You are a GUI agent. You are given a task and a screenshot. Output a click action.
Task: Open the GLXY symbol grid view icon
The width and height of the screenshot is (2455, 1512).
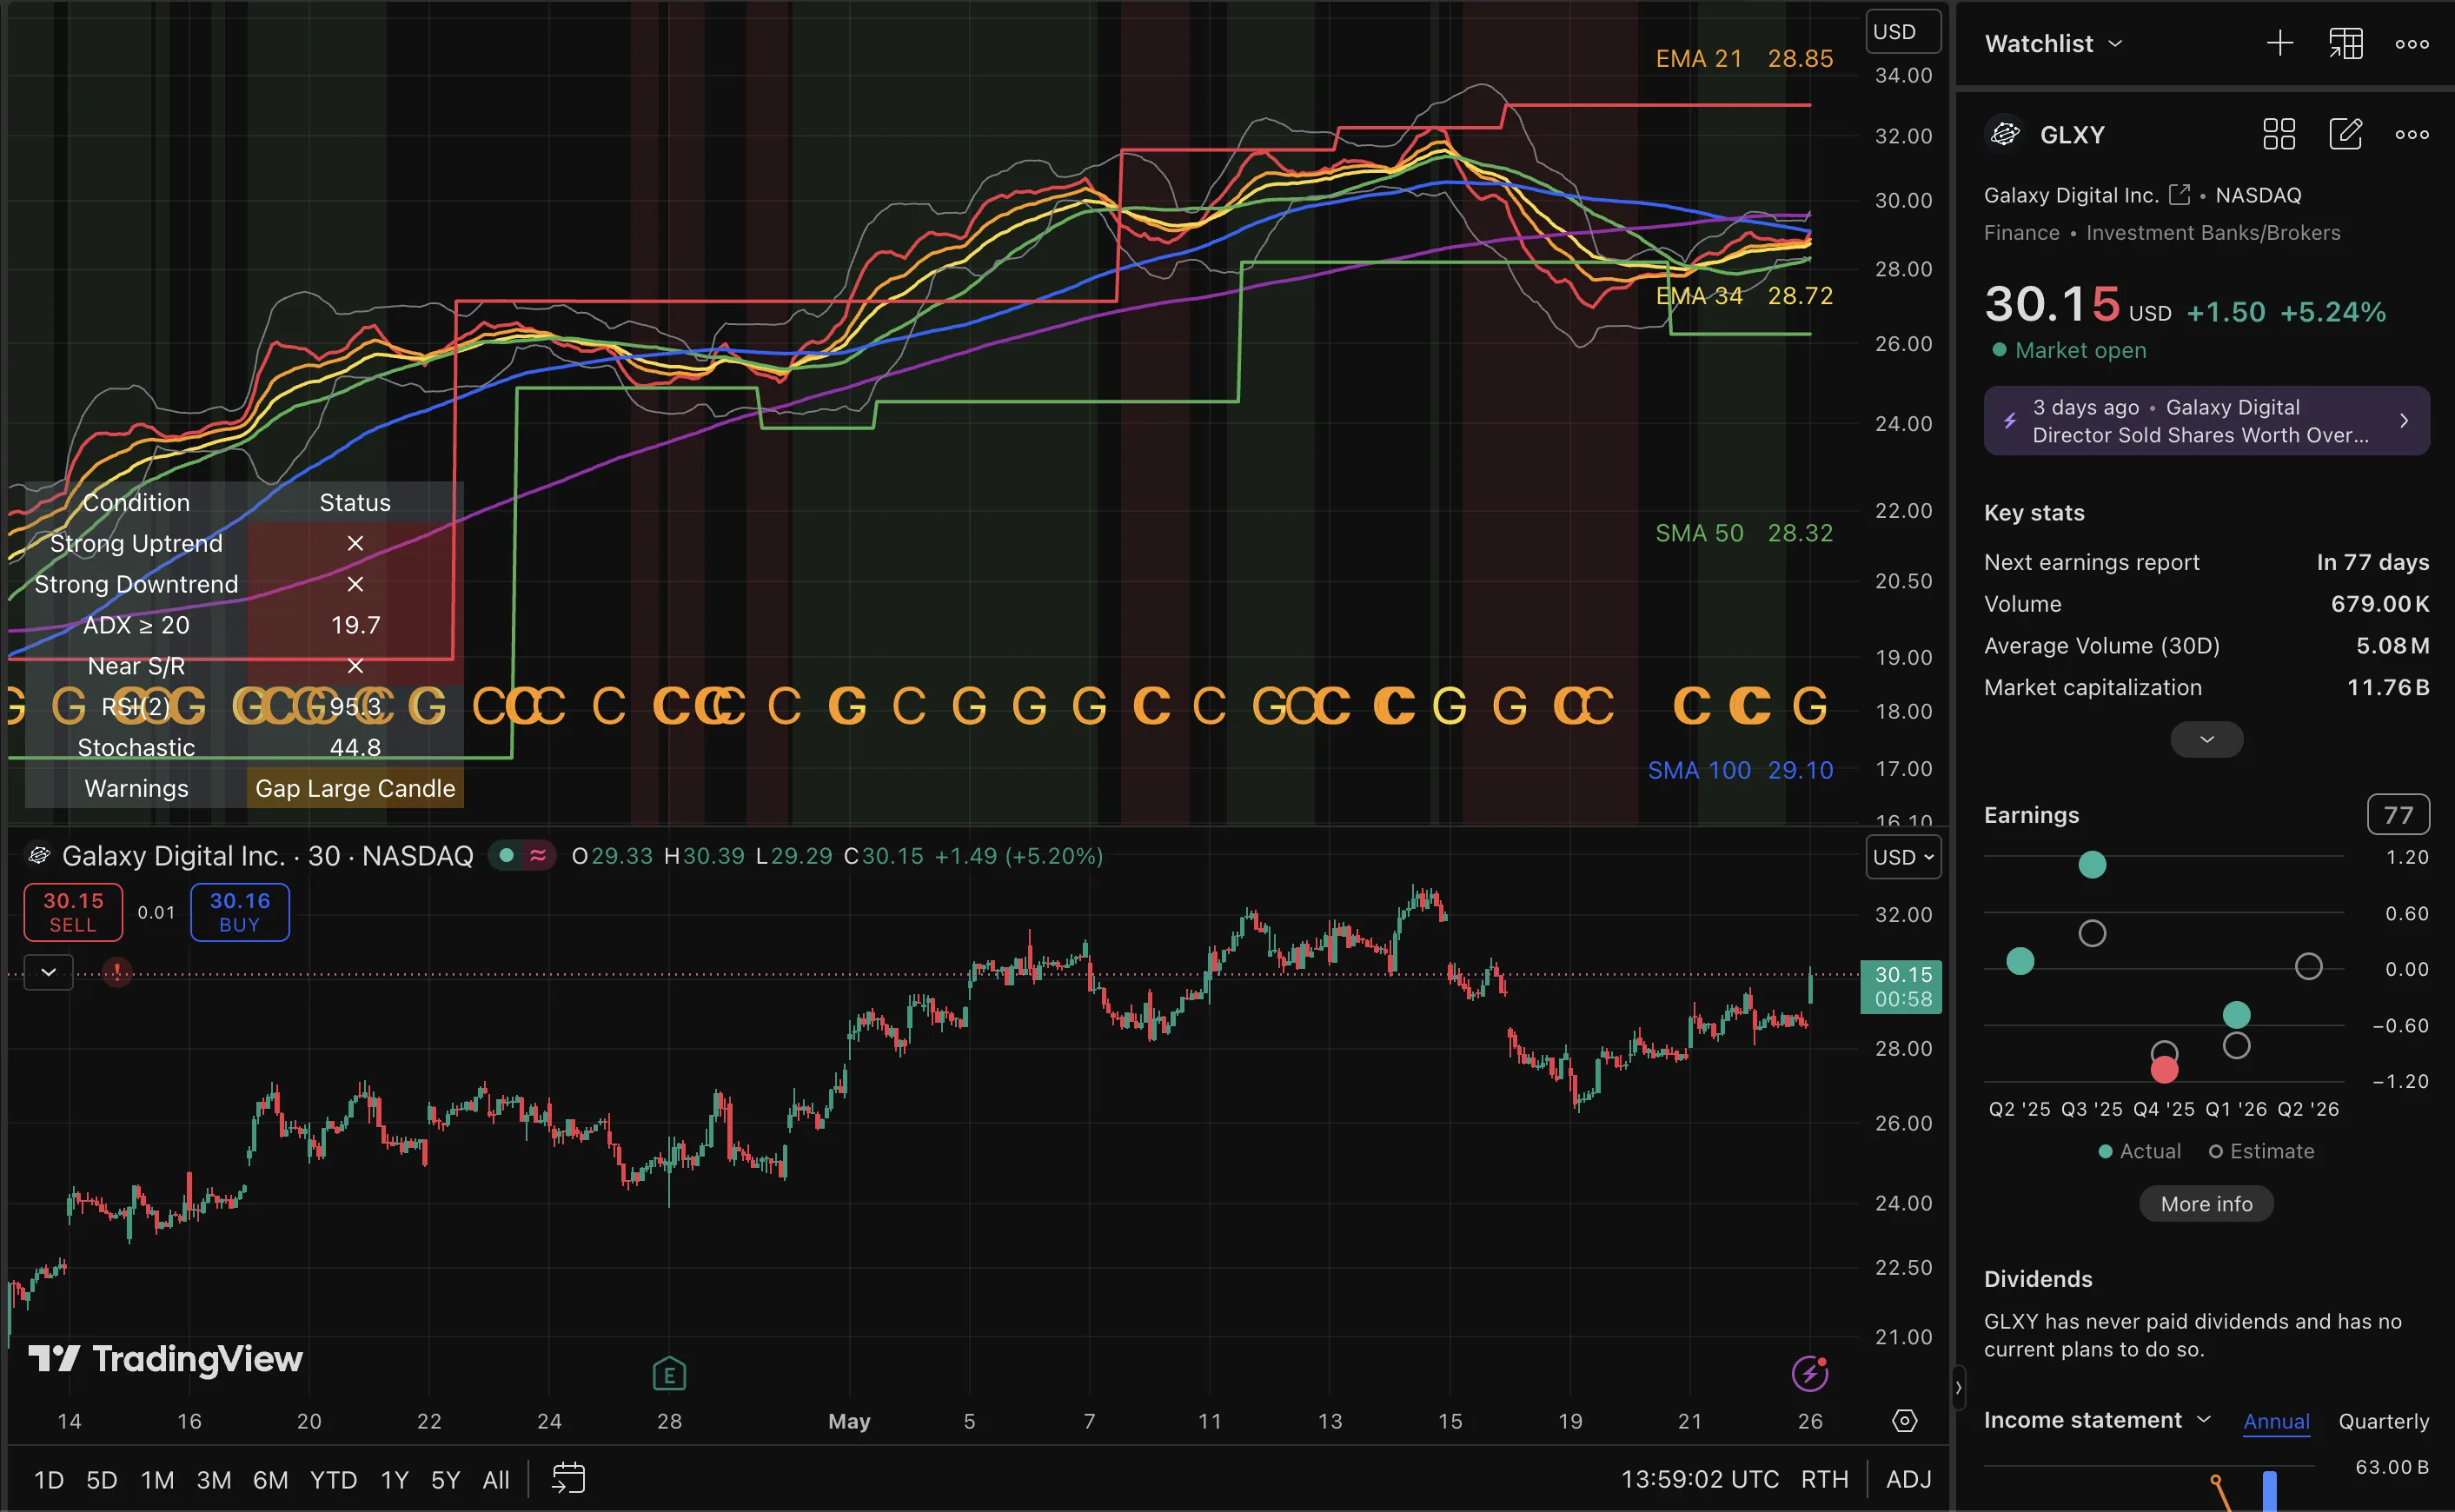2279,134
